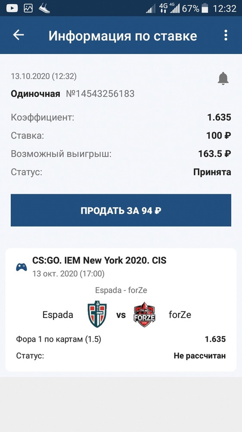The image size is (242, 432).
Task: Tap the back arrow in header
Action: [x=19, y=35]
